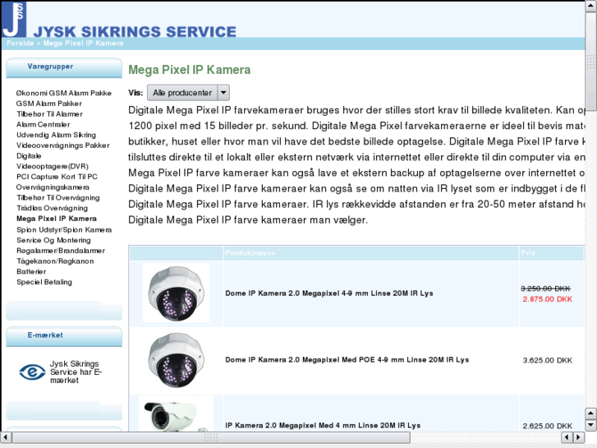
Task: Click the 3.625.00 DKK price
Action: coord(548,360)
